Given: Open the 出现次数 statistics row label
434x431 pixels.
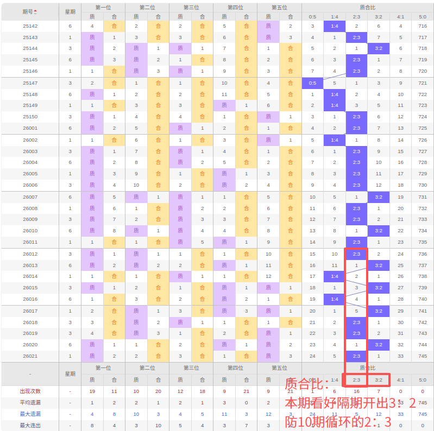Looking at the screenshot, I should (30, 391).
